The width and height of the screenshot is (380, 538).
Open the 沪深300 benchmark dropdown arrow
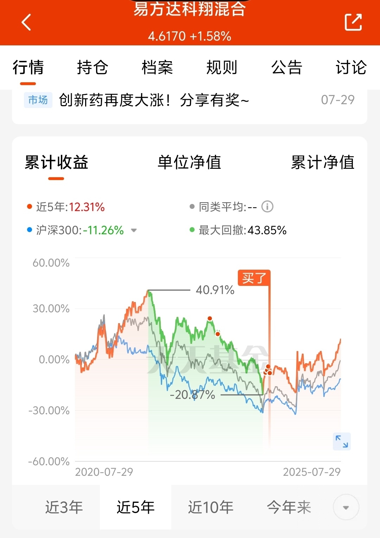[134, 231]
